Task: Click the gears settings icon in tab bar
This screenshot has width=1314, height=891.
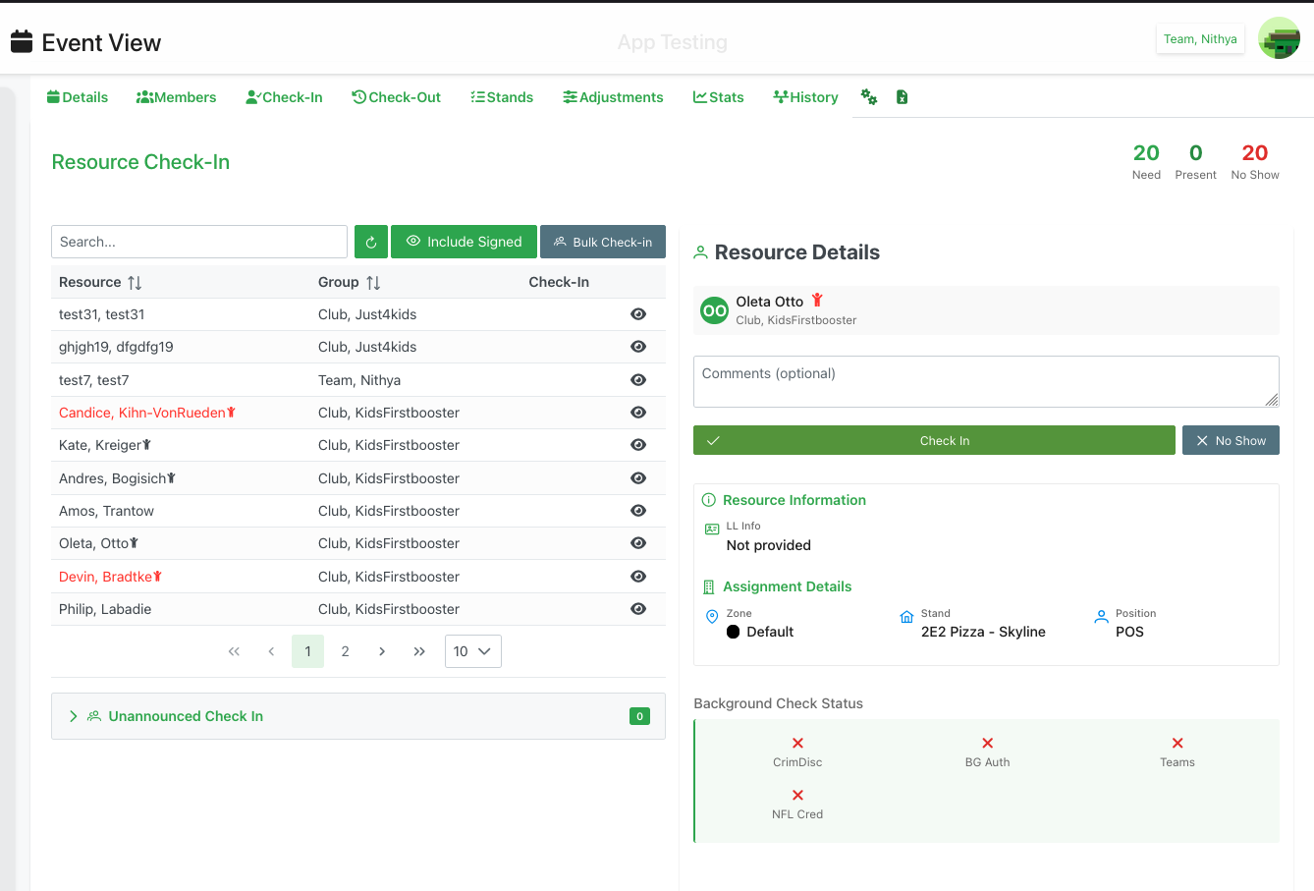Action: click(x=869, y=97)
